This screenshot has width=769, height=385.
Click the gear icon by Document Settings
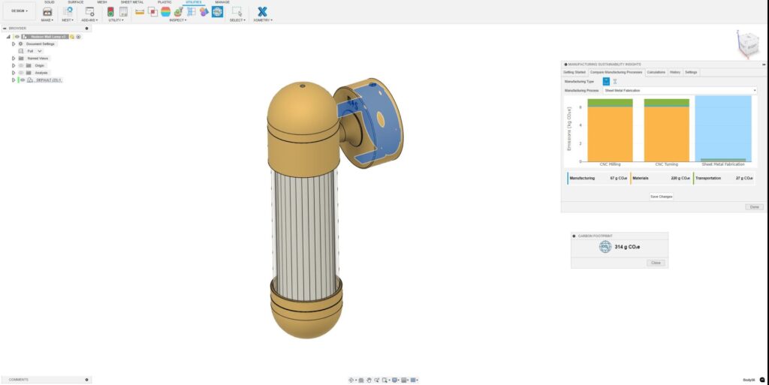(20, 44)
